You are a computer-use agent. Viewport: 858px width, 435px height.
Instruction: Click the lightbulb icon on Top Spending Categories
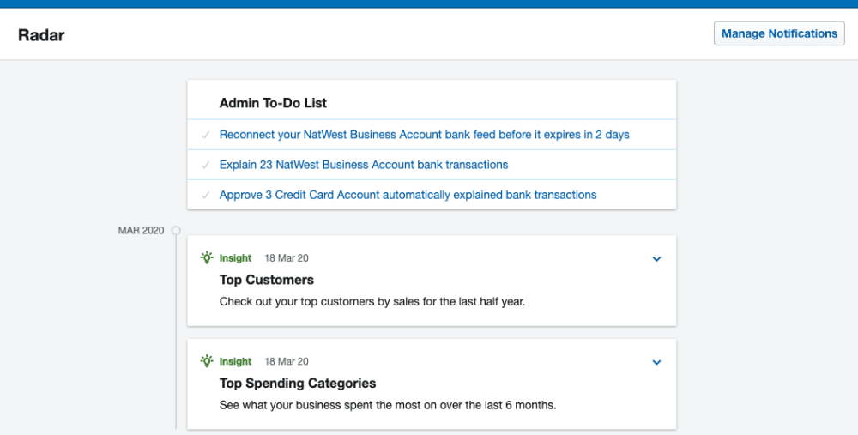pos(207,361)
